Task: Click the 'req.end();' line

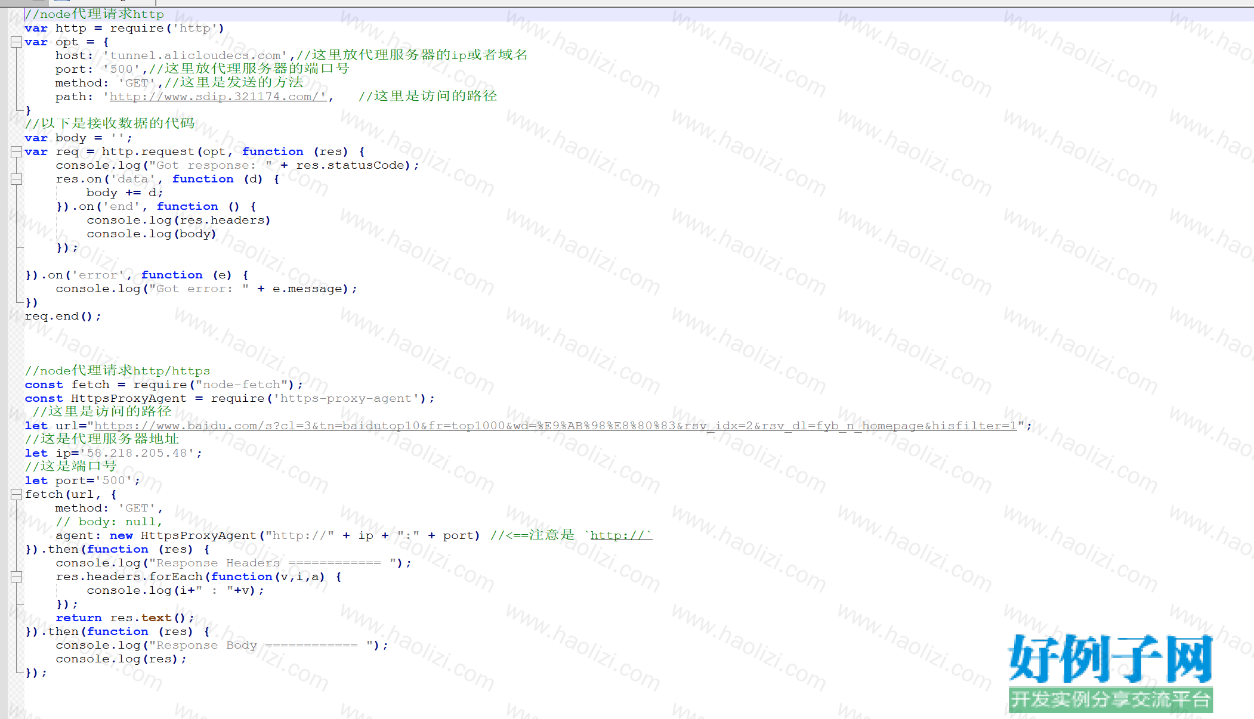Action: 63,316
